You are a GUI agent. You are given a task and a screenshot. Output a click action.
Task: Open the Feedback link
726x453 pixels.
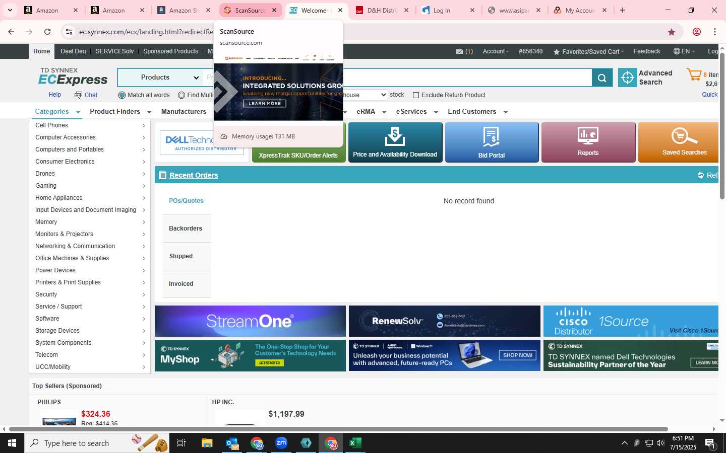[646, 51]
